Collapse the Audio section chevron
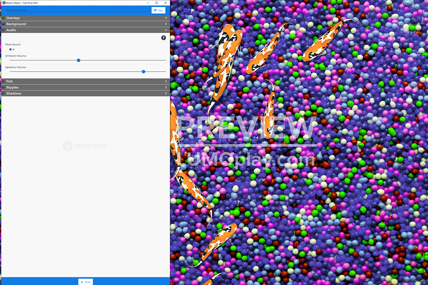 (166, 30)
